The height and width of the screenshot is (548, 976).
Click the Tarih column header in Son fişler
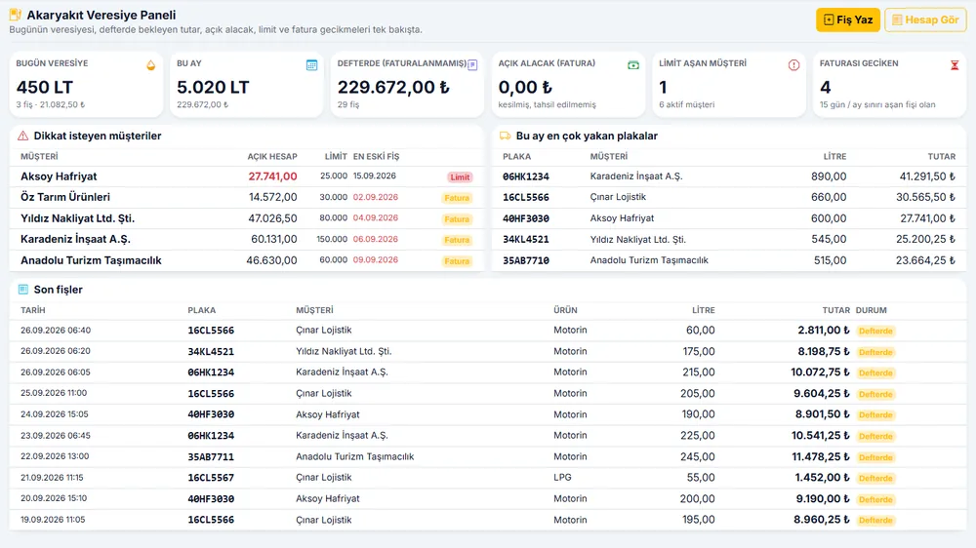click(x=33, y=310)
